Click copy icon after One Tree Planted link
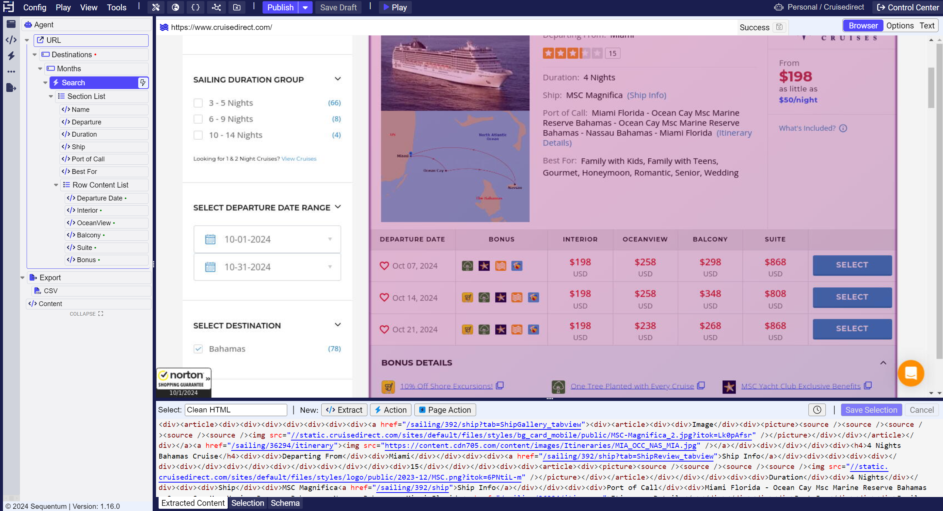This screenshot has width=943, height=511. click(701, 385)
